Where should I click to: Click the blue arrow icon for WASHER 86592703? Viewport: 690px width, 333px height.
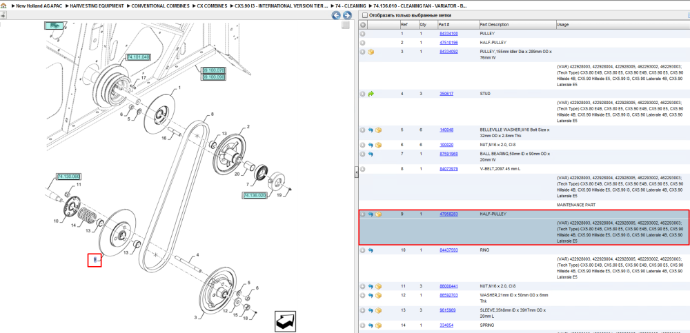371,295
